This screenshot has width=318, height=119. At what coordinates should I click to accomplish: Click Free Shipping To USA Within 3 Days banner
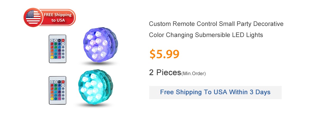point(215,92)
